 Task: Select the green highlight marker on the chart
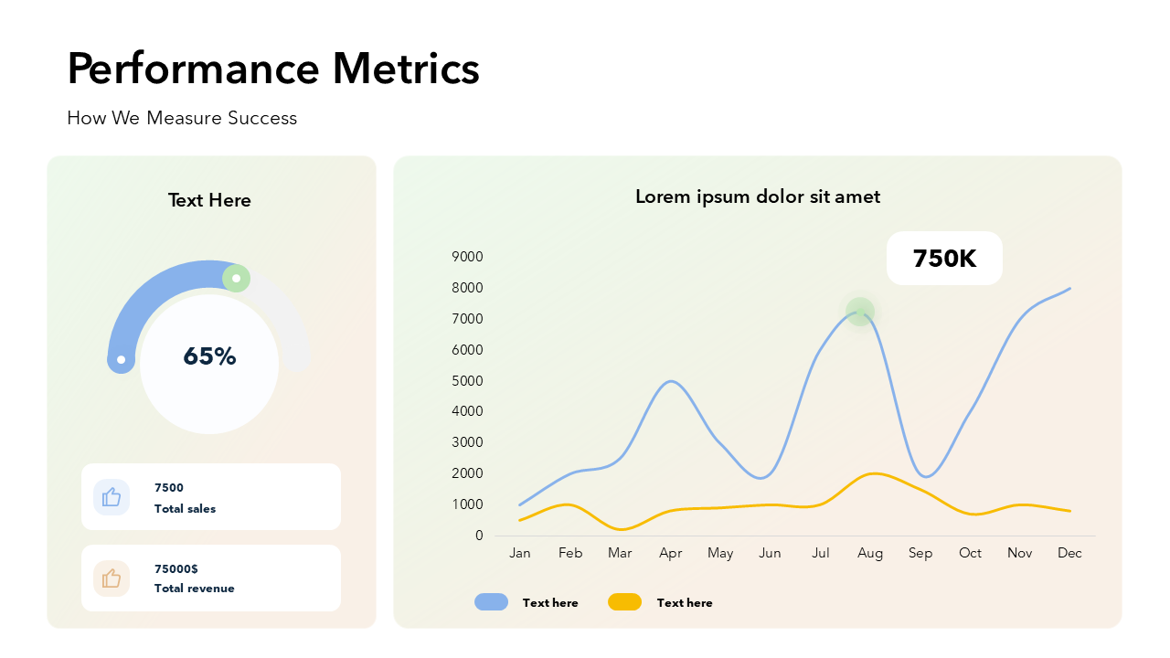tap(860, 312)
